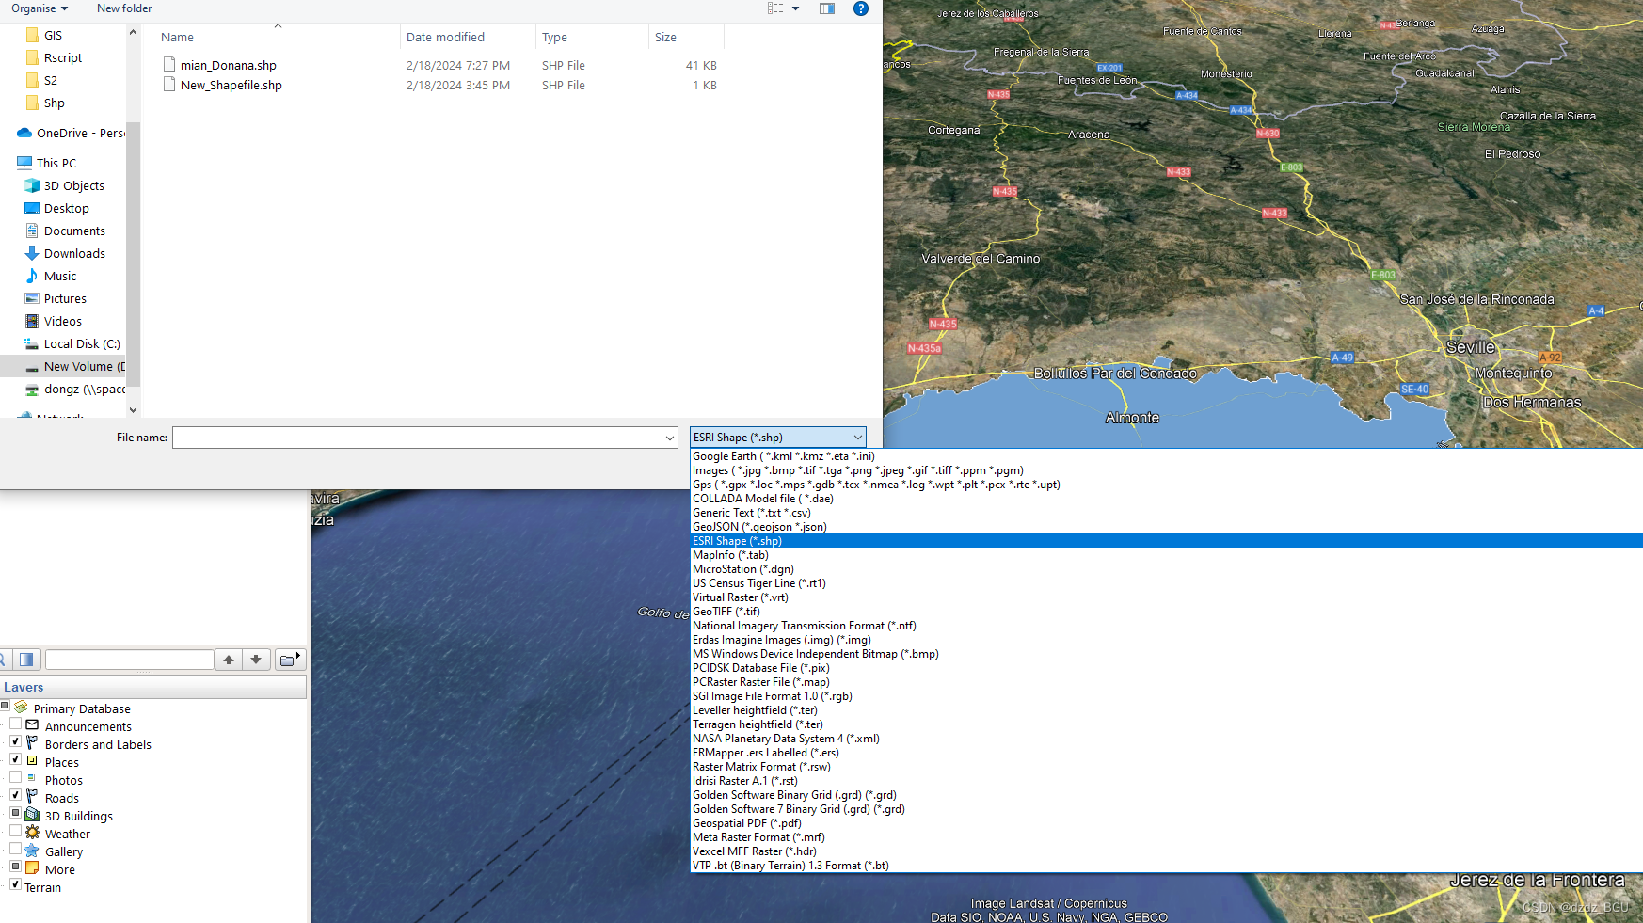This screenshot has width=1643, height=923.
Task: Click the New folder button
Action: click(x=123, y=8)
